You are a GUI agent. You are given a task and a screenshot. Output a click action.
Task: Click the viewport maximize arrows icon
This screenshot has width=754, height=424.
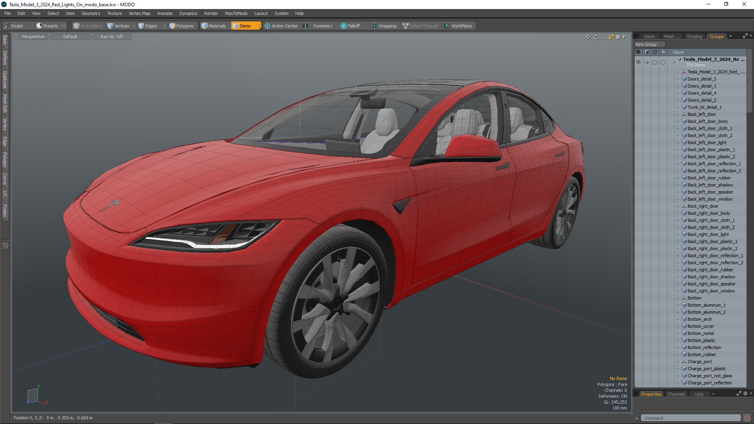tap(611, 37)
